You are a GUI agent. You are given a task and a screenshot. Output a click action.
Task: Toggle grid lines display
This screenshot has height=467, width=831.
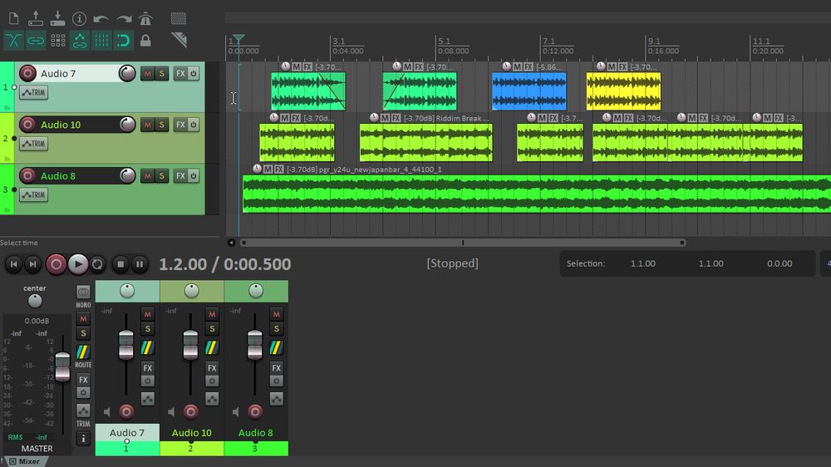(x=101, y=40)
